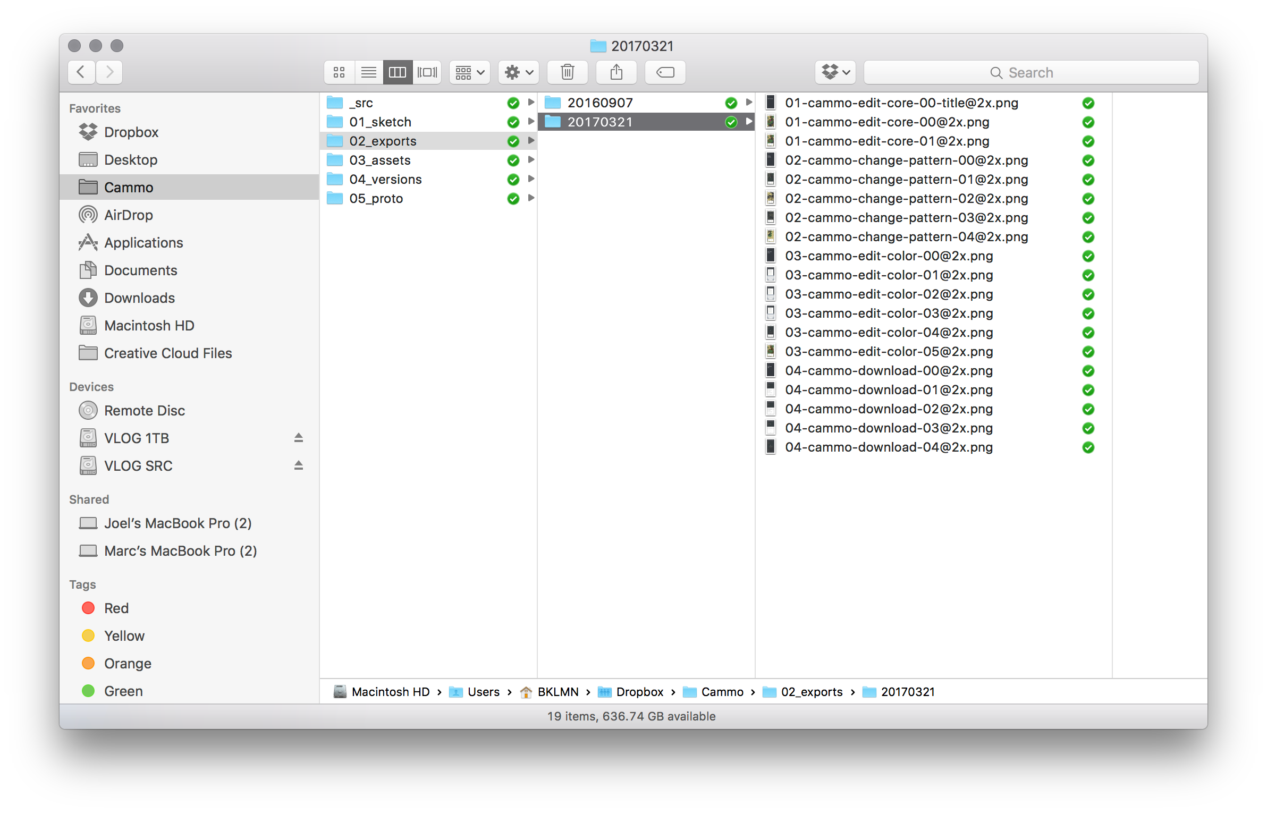This screenshot has width=1267, height=814.
Task: Click the Edit Tags toolbar icon
Action: (665, 72)
